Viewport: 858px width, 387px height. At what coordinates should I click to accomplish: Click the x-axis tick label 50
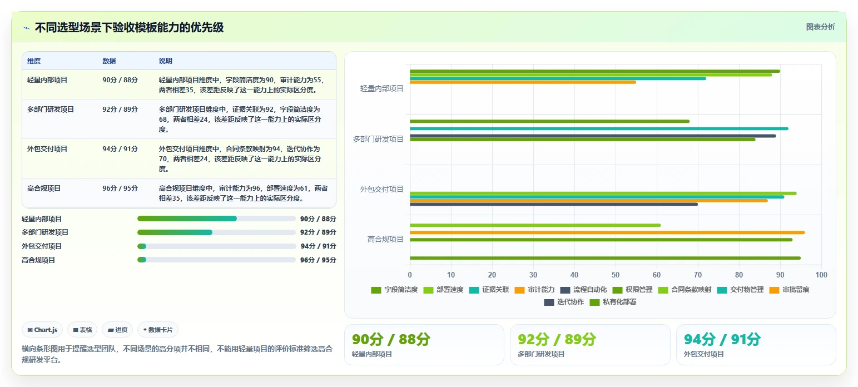616,275
